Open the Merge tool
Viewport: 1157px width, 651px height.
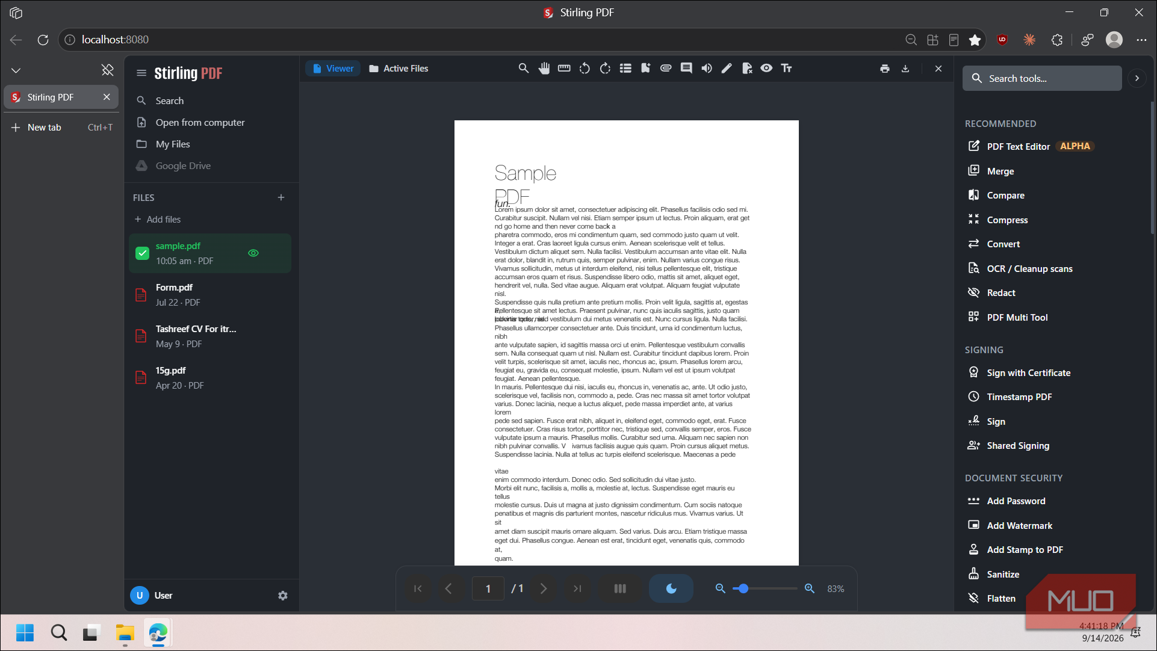tap(1000, 171)
